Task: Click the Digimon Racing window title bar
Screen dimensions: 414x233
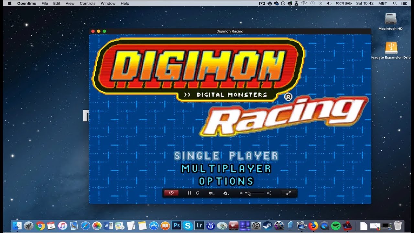Action: 230,31
